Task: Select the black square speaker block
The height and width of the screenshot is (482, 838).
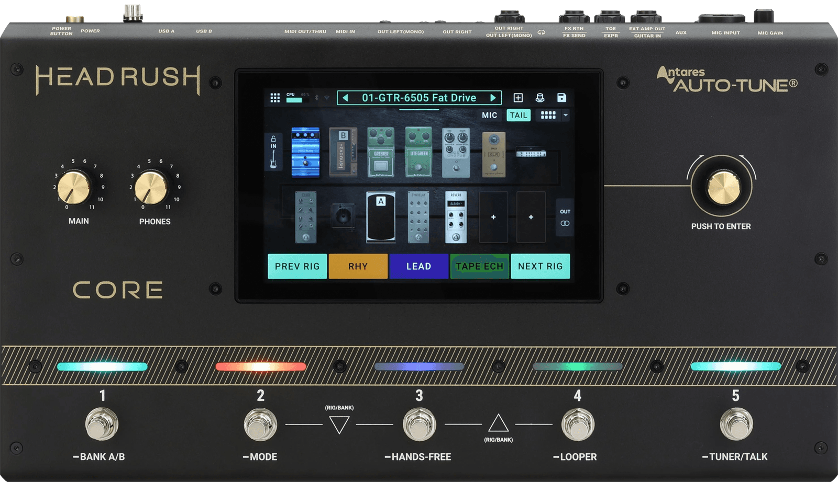Action: (343, 216)
